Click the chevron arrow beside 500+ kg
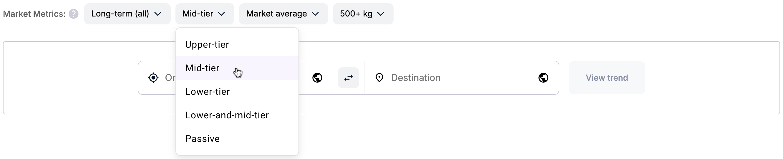The image size is (783, 159). click(381, 14)
